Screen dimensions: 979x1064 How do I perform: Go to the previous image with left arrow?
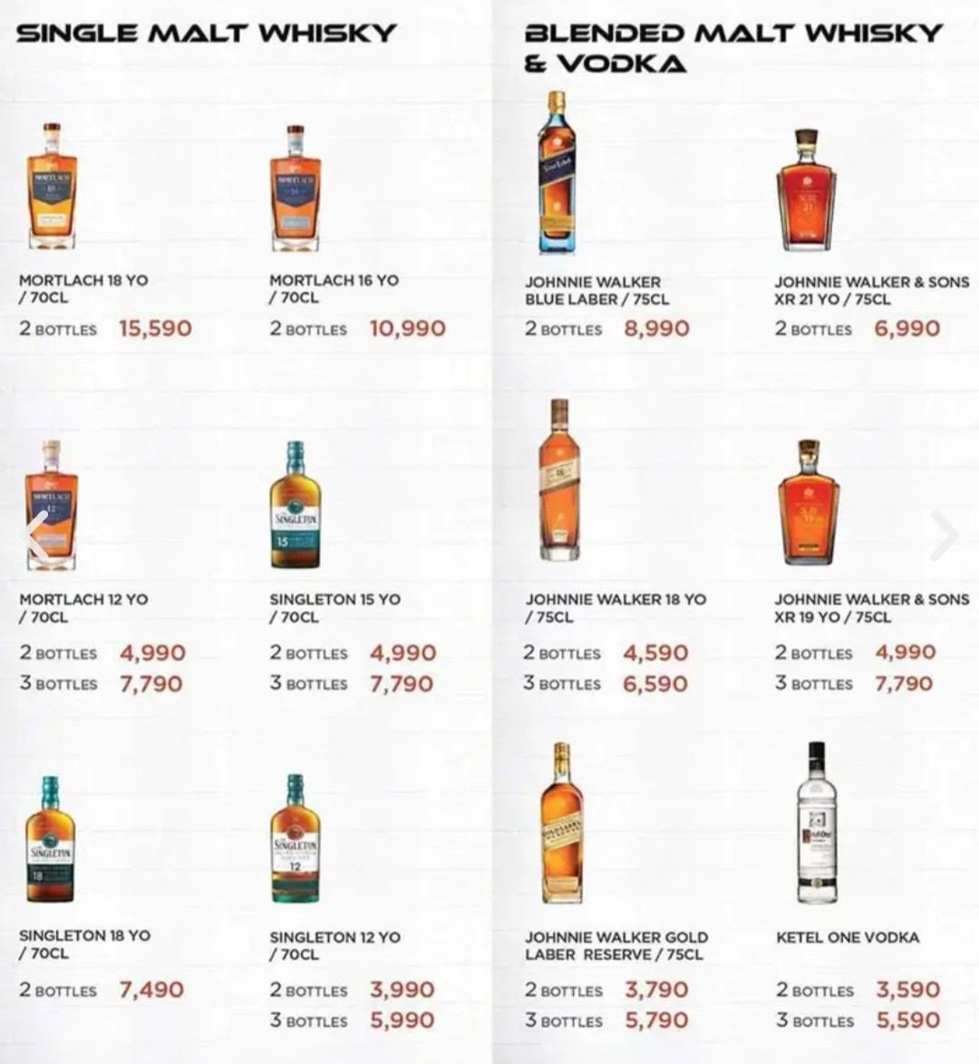tap(36, 535)
